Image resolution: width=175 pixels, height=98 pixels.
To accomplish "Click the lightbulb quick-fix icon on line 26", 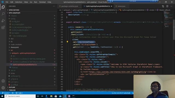I will tap(67, 42).
